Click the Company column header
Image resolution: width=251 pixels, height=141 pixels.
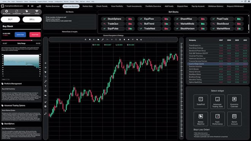coord(192,40)
